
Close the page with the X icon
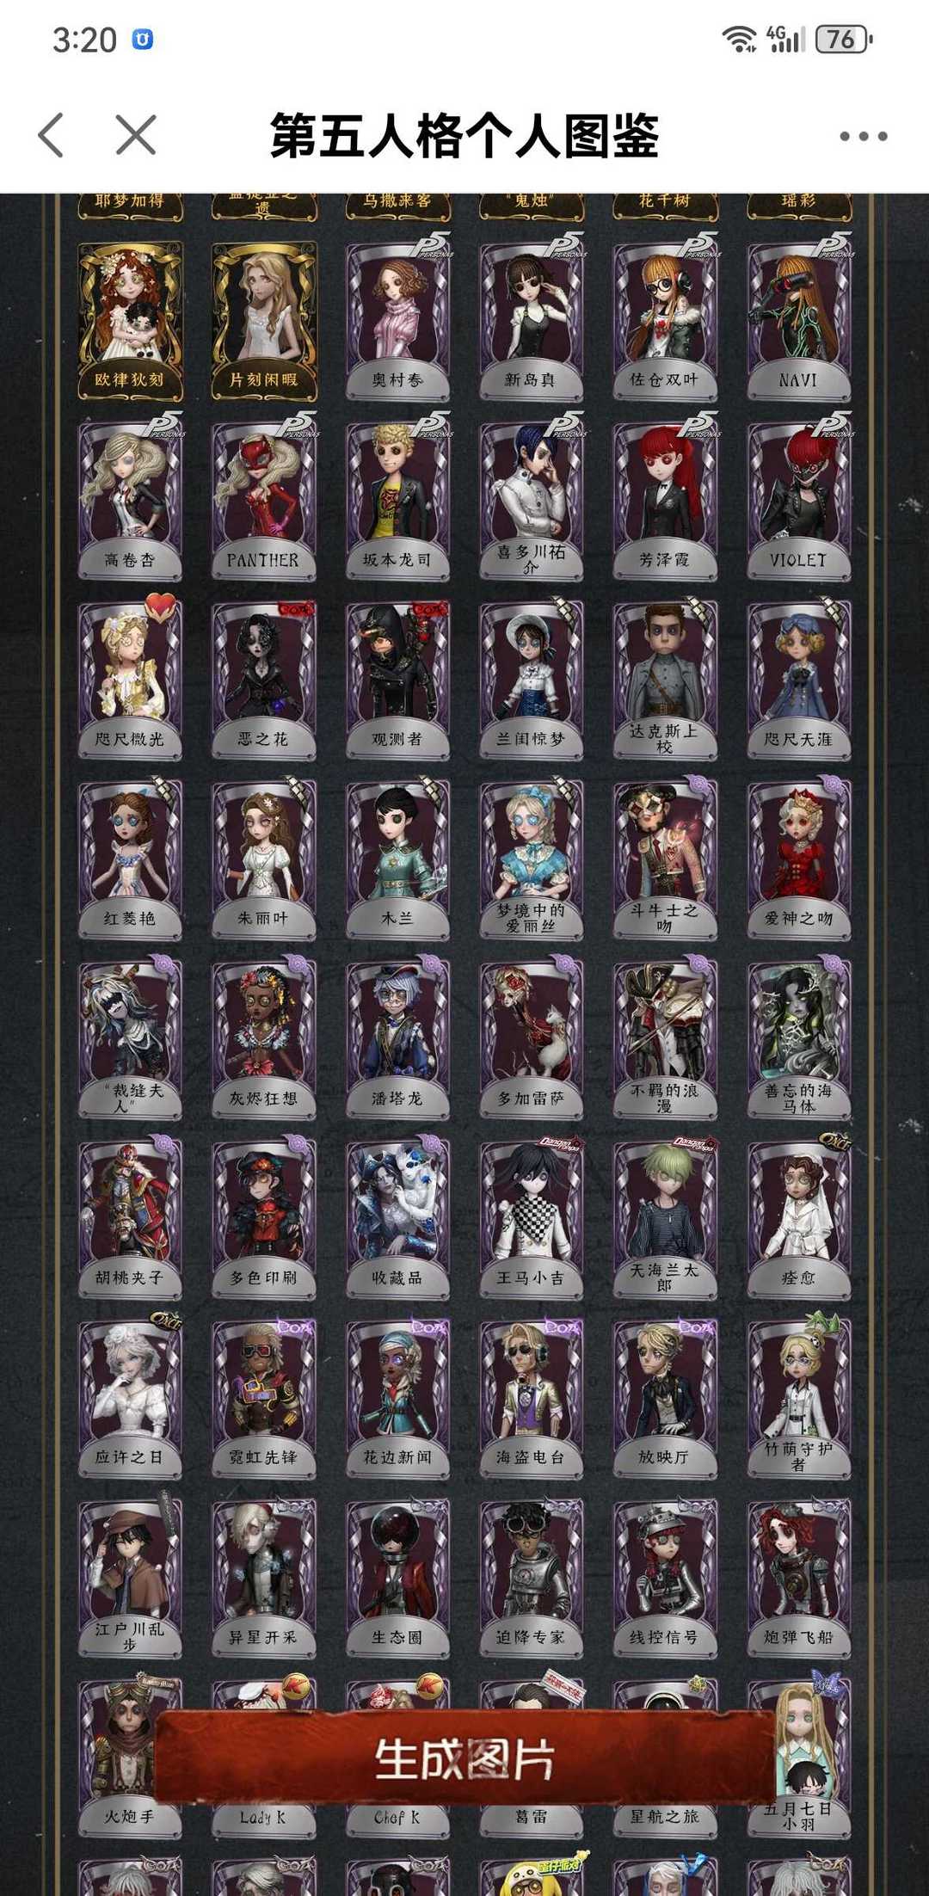pyautogui.click(x=136, y=136)
